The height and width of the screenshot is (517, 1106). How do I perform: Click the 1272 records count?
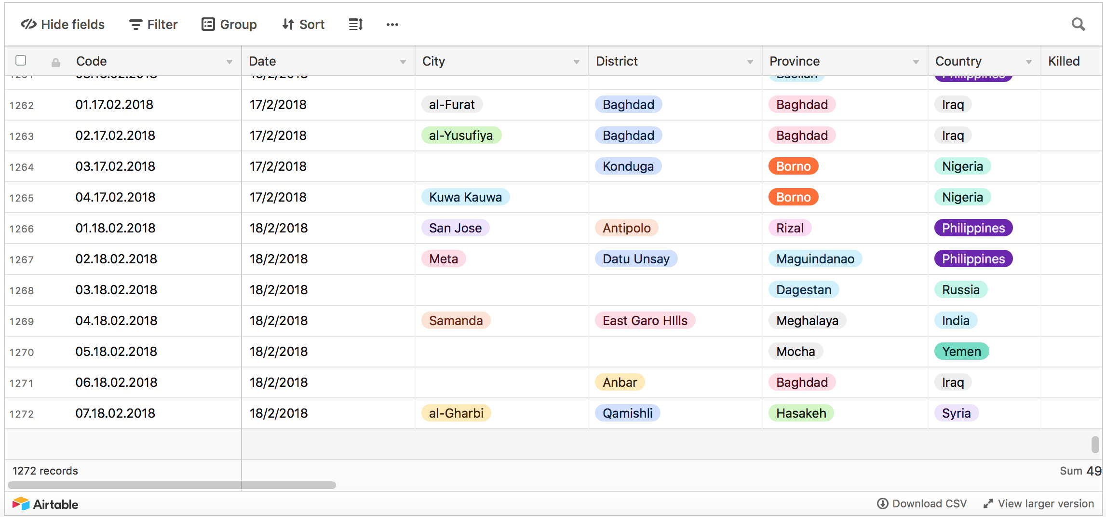[45, 471]
